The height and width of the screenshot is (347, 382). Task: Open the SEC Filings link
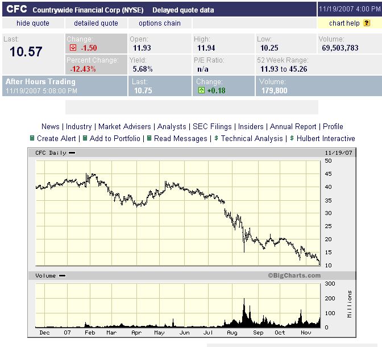[212, 126]
